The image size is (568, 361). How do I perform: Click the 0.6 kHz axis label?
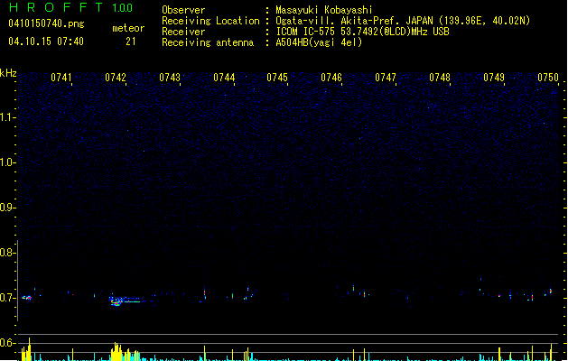click(x=7, y=343)
